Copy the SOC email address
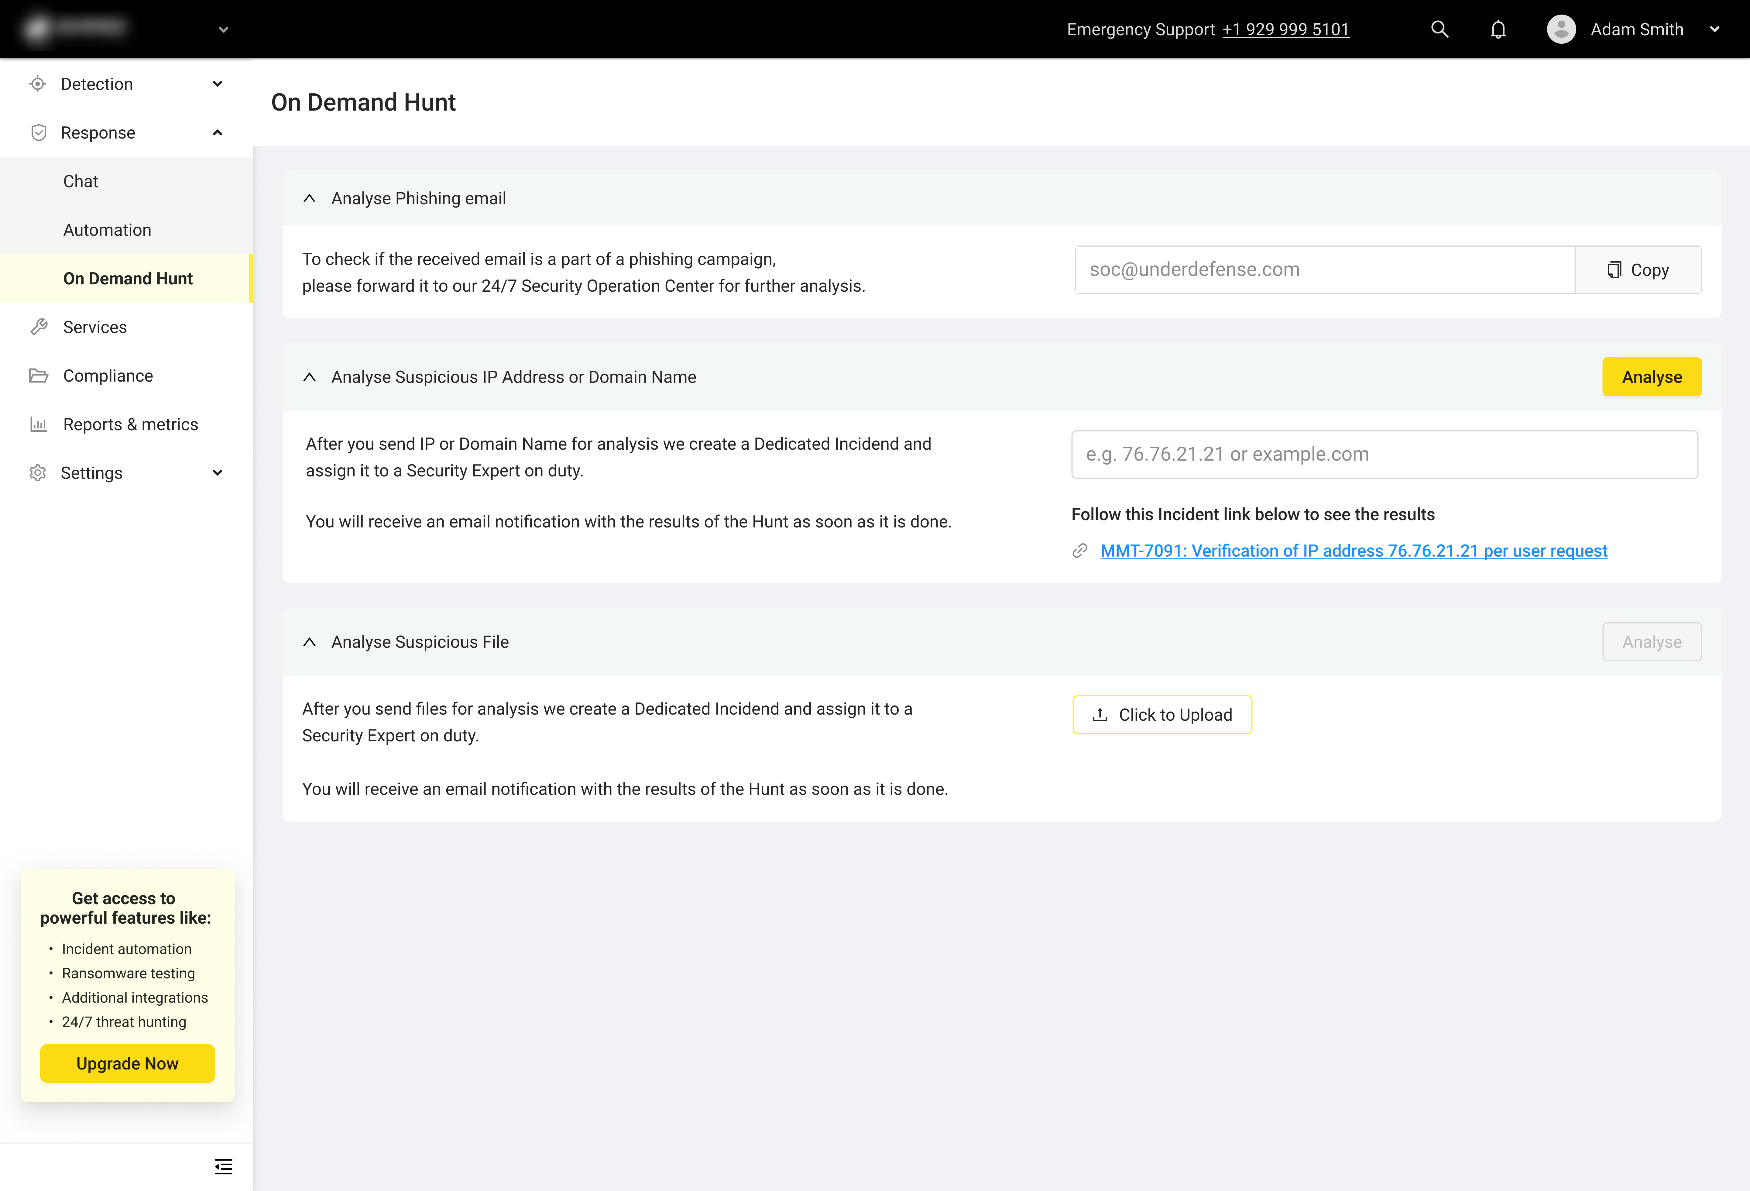This screenshot has width=1750, height=1191. click(x=1638, y=269)
